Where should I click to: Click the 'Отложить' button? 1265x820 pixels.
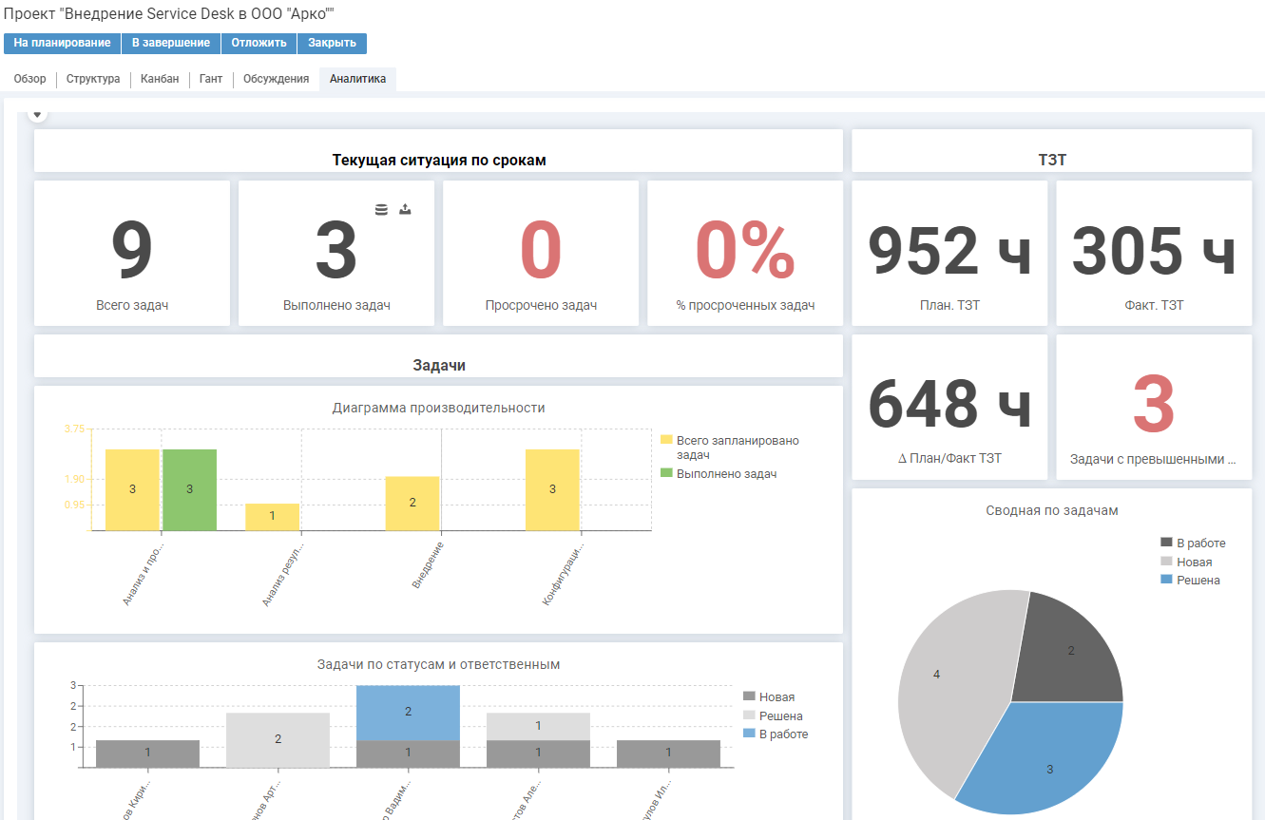[259, 43]
